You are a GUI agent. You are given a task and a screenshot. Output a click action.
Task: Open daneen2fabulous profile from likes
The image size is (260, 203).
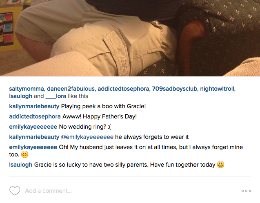click(x=71, y=89)
